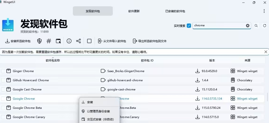The height and width of the screenshot is (123, 269).
Task: Click the tag icon beside github-hovercard-chrome
Action: point(103,80)
